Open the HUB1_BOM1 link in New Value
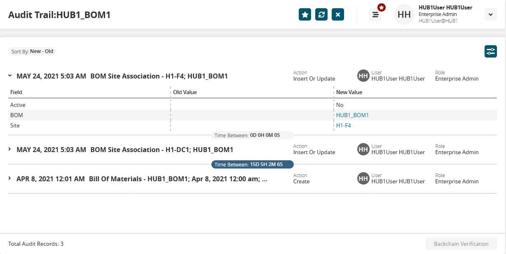Image resolution: width=506 pixels, height=254 pixels. pyautogui.click(x=352, y=115)
